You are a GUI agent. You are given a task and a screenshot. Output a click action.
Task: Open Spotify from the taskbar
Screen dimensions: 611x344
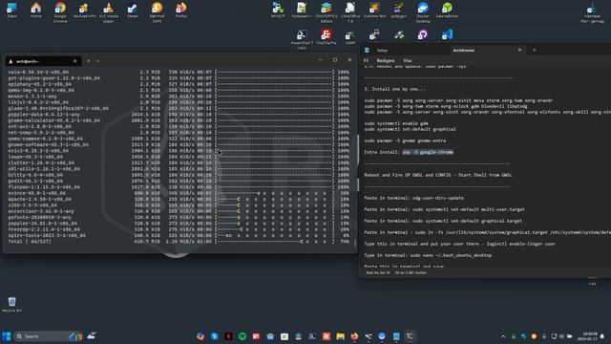tap(242, 336)
